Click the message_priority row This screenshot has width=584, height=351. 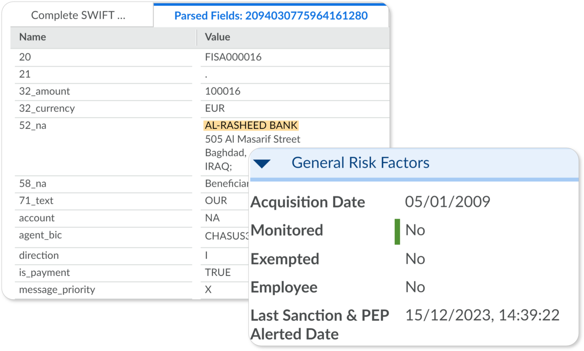click(57, 289)
